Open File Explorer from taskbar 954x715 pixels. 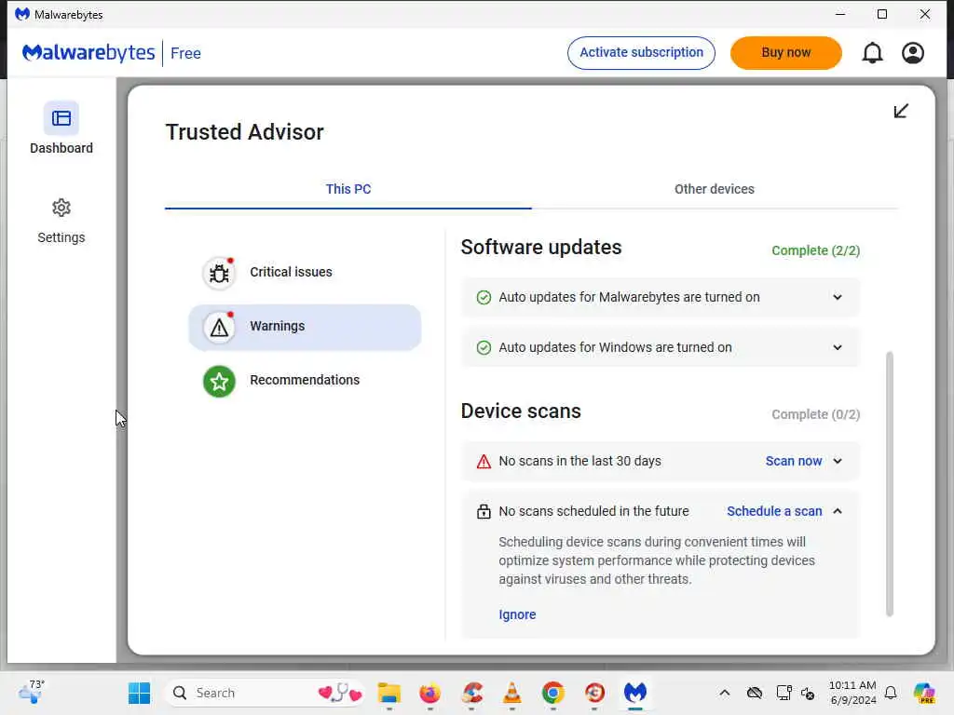pyautogui.click(x=389, y=693)
